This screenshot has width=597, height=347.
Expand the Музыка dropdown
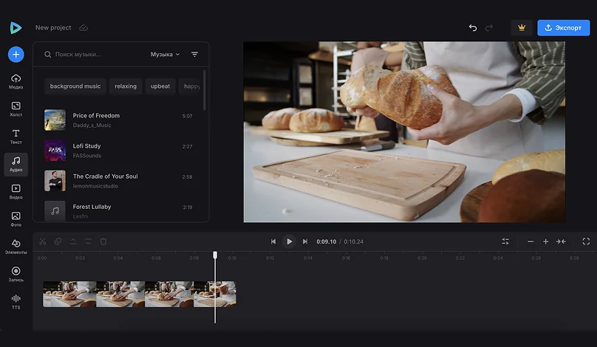pyautogui.click(x=165, y=55)
